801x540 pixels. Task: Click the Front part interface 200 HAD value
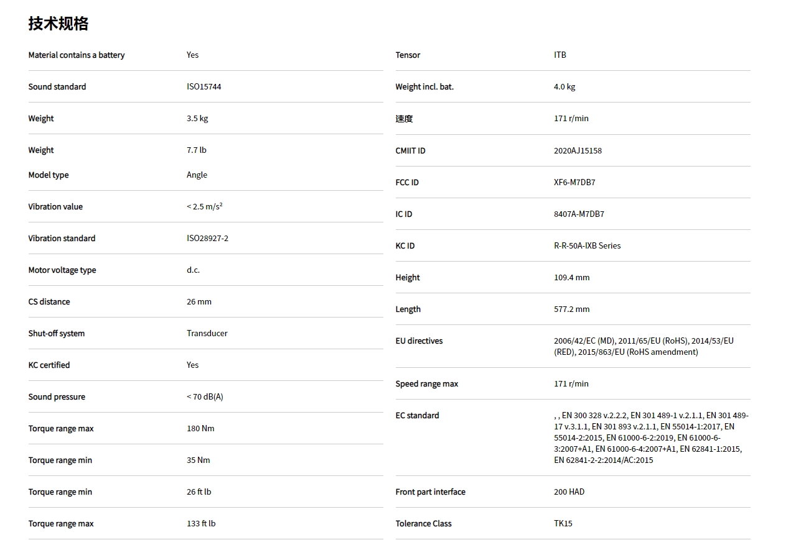pyautogui.click(x=569, y=492)
